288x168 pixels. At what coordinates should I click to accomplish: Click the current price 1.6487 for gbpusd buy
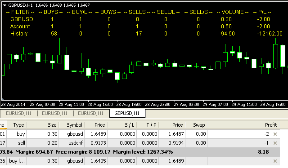[x=176, y=134]
